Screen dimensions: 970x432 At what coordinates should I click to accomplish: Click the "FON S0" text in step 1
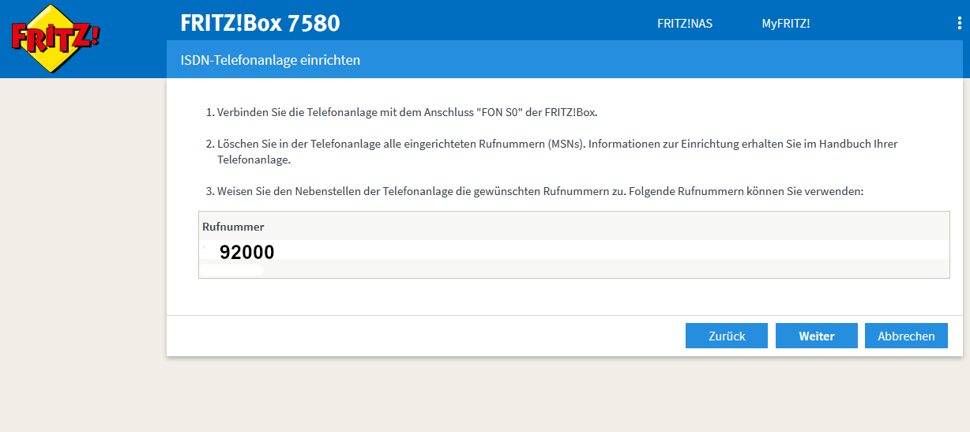click(x=500, y=112)
